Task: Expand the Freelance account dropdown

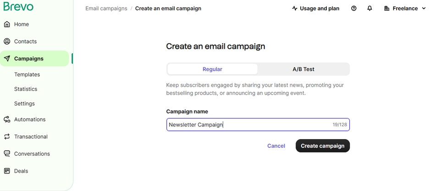Action: [405, 8]
